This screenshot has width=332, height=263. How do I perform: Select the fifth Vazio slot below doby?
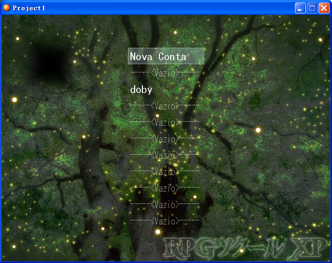pyautogui.click(x=165, y=172)
